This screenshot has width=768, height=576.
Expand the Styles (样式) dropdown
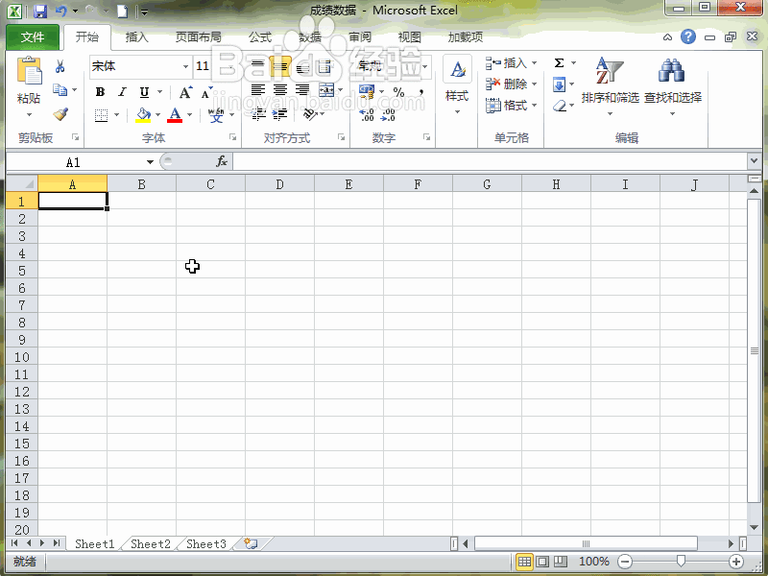(x=457, y=96)
